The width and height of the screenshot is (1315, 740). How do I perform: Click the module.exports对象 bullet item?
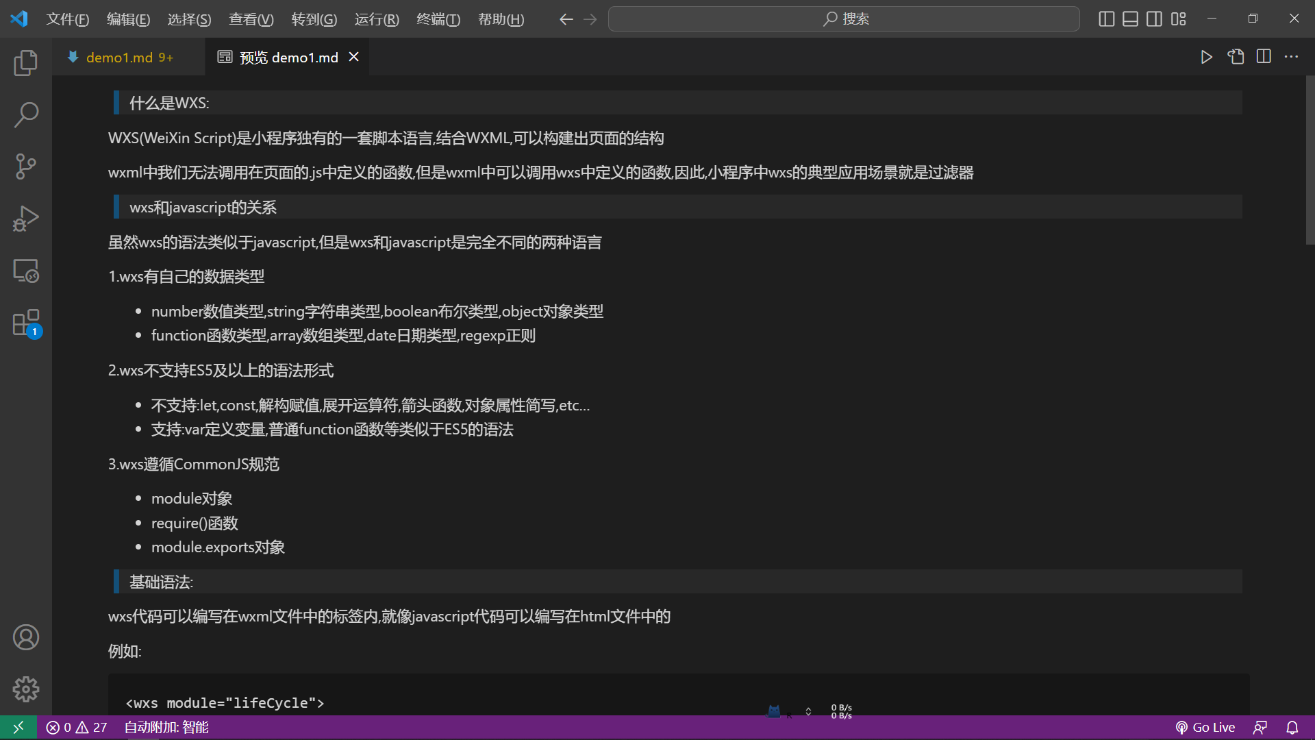click(218, 547)
